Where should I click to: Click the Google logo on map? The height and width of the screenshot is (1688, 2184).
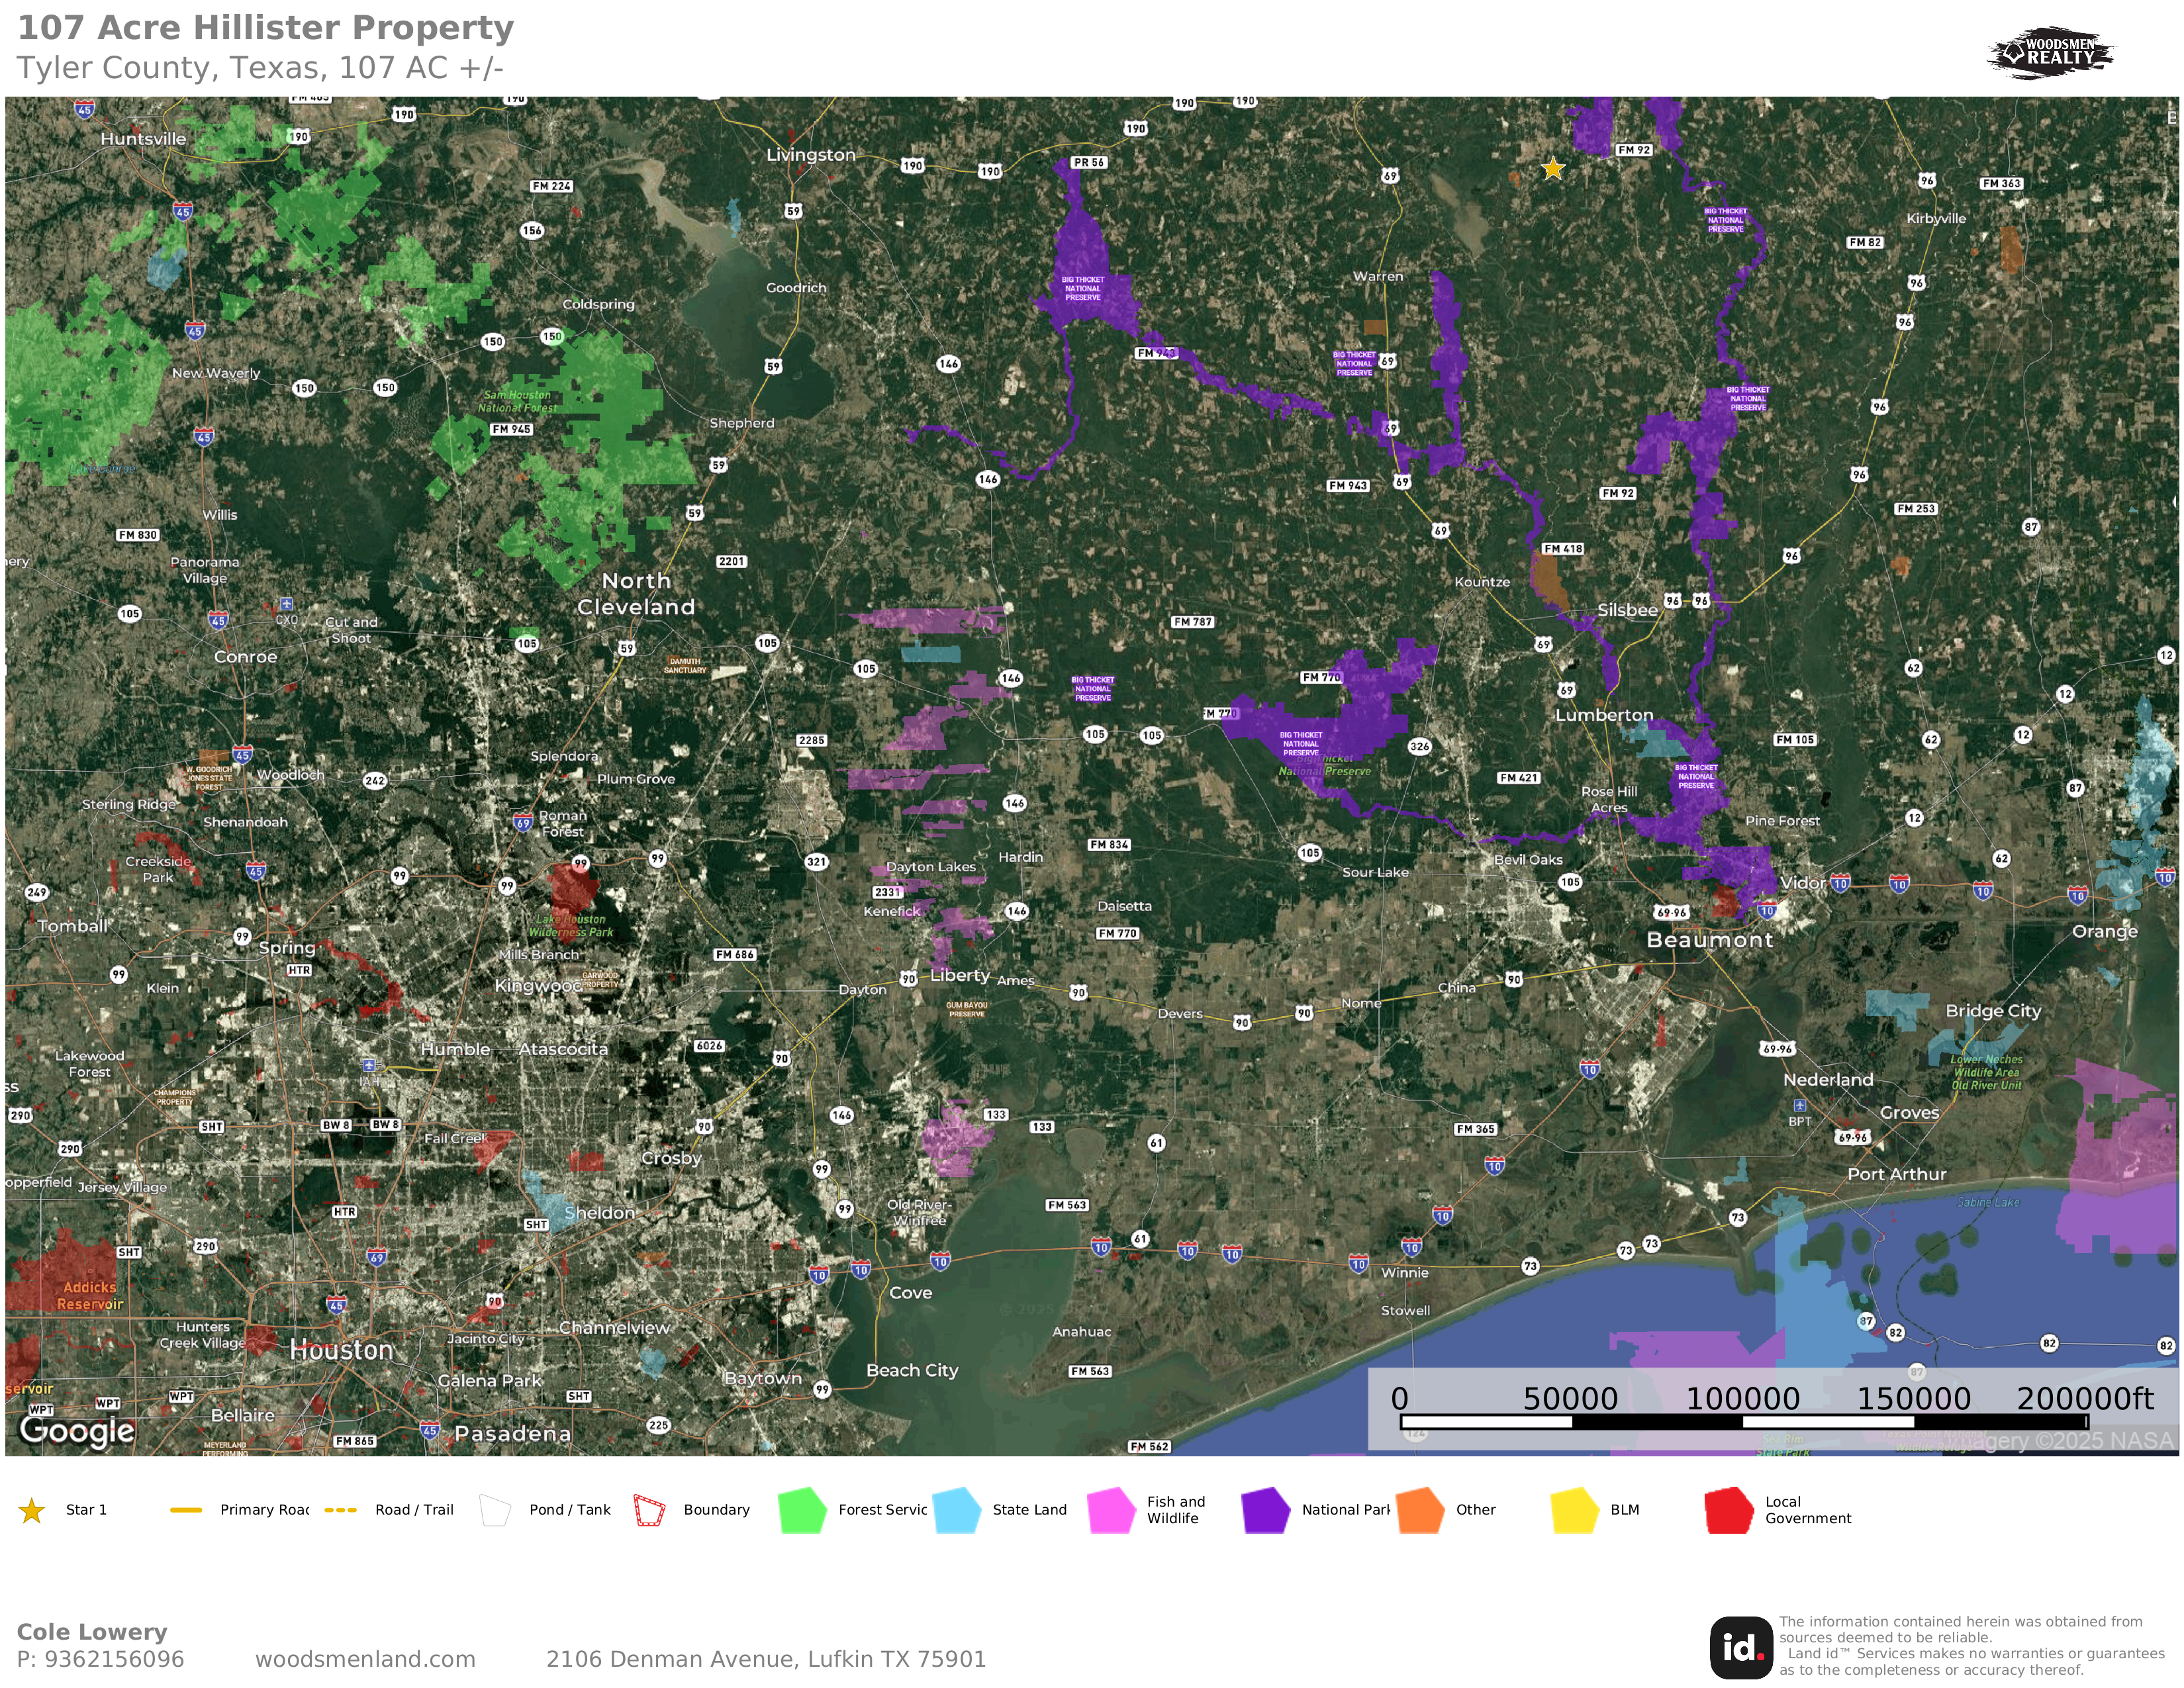click(x=77, y=1431)
